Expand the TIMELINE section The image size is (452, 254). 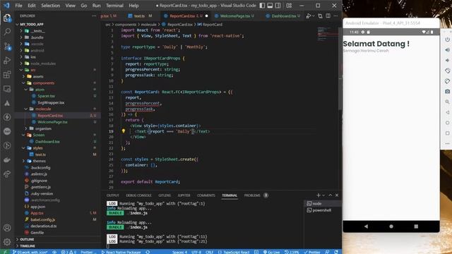[x=28, y=246]
